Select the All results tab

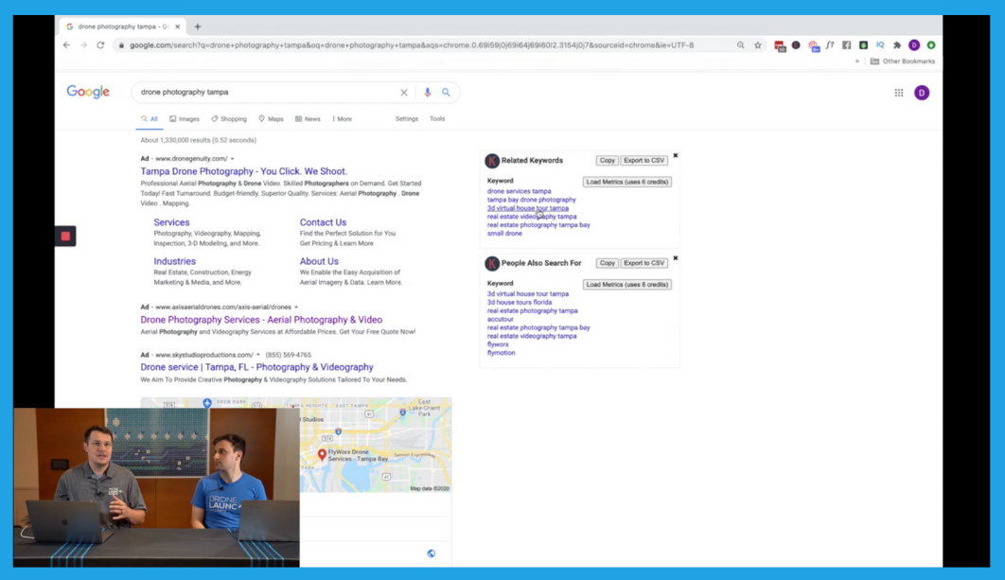pos(150,119)
